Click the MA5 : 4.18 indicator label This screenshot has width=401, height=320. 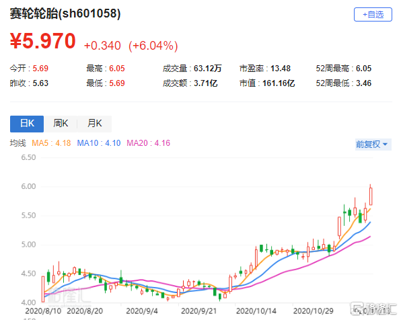(51, 143)
